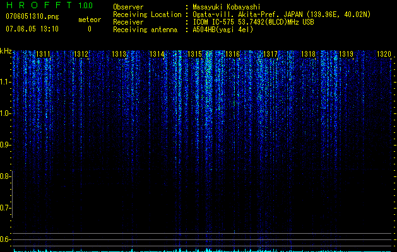Click the 1311 time marker

pyautogui.click(x=43, y=54)
